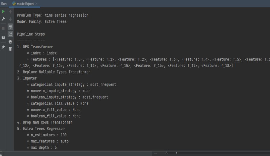Click the "3. Imputer" output line
The image size is (270, 156).
pyautogui.click(x=27, y=78)
